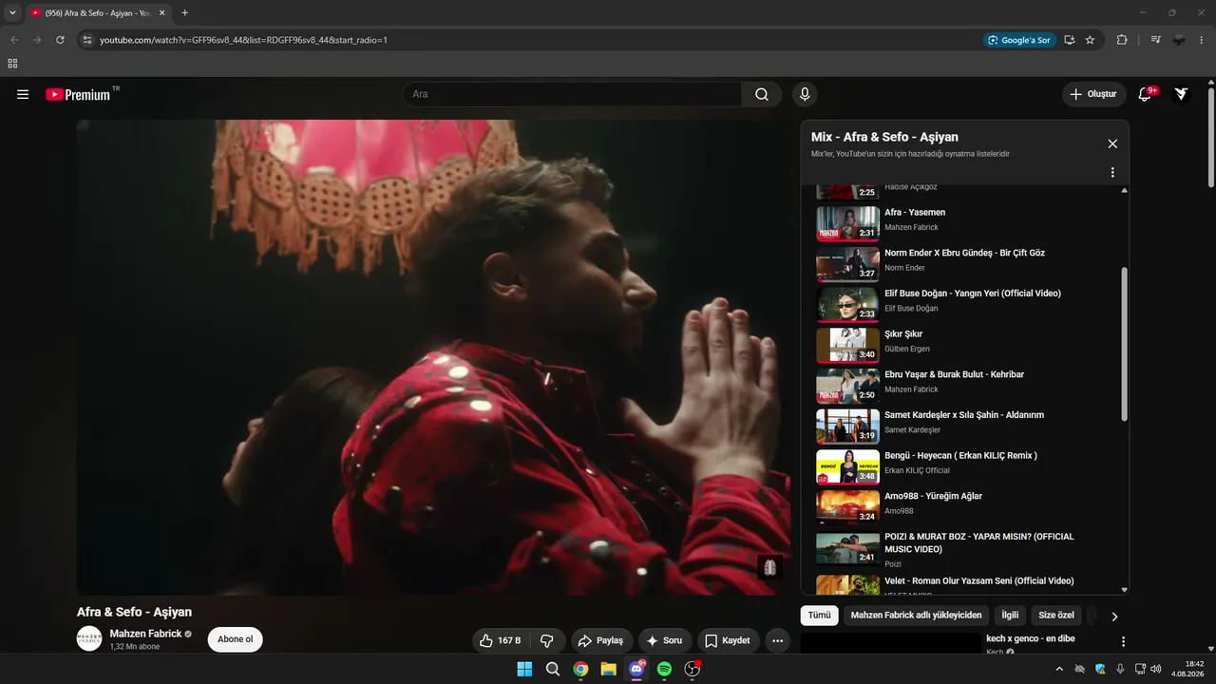
Task: Open Chrome three-dot menu
Action: tap(1203, 40)
